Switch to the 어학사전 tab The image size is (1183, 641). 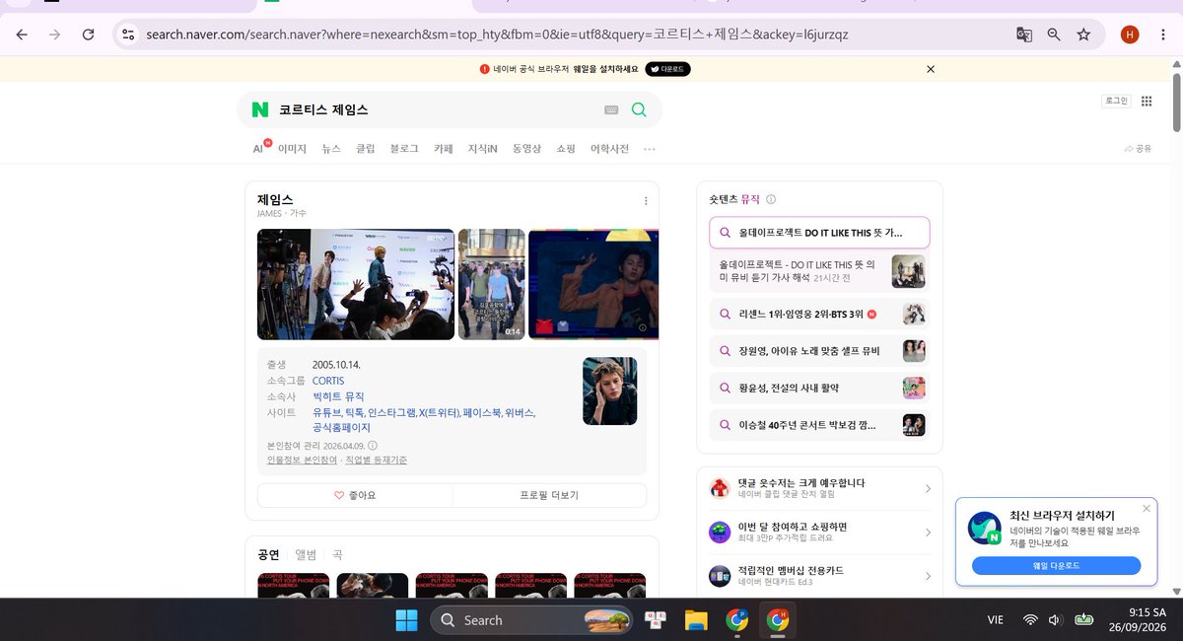[609, 149]
